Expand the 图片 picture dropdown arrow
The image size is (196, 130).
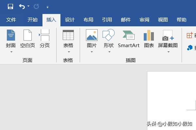coord(92,52)
